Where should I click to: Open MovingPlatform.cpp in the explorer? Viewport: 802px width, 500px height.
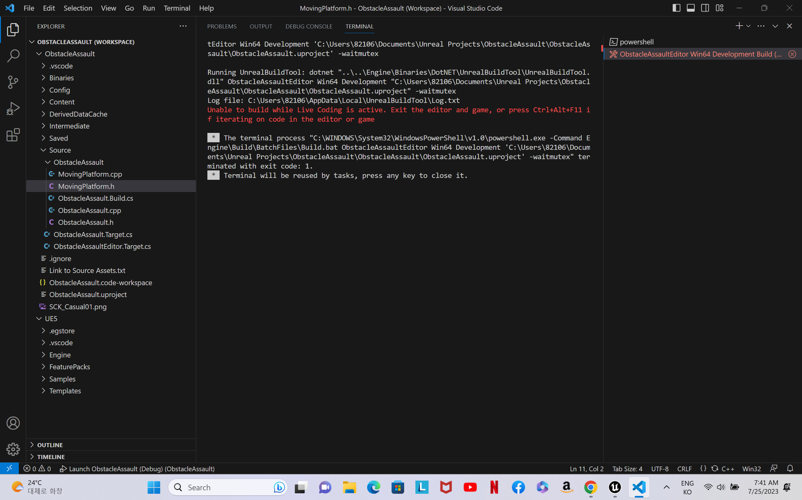(x=90, y=174)
